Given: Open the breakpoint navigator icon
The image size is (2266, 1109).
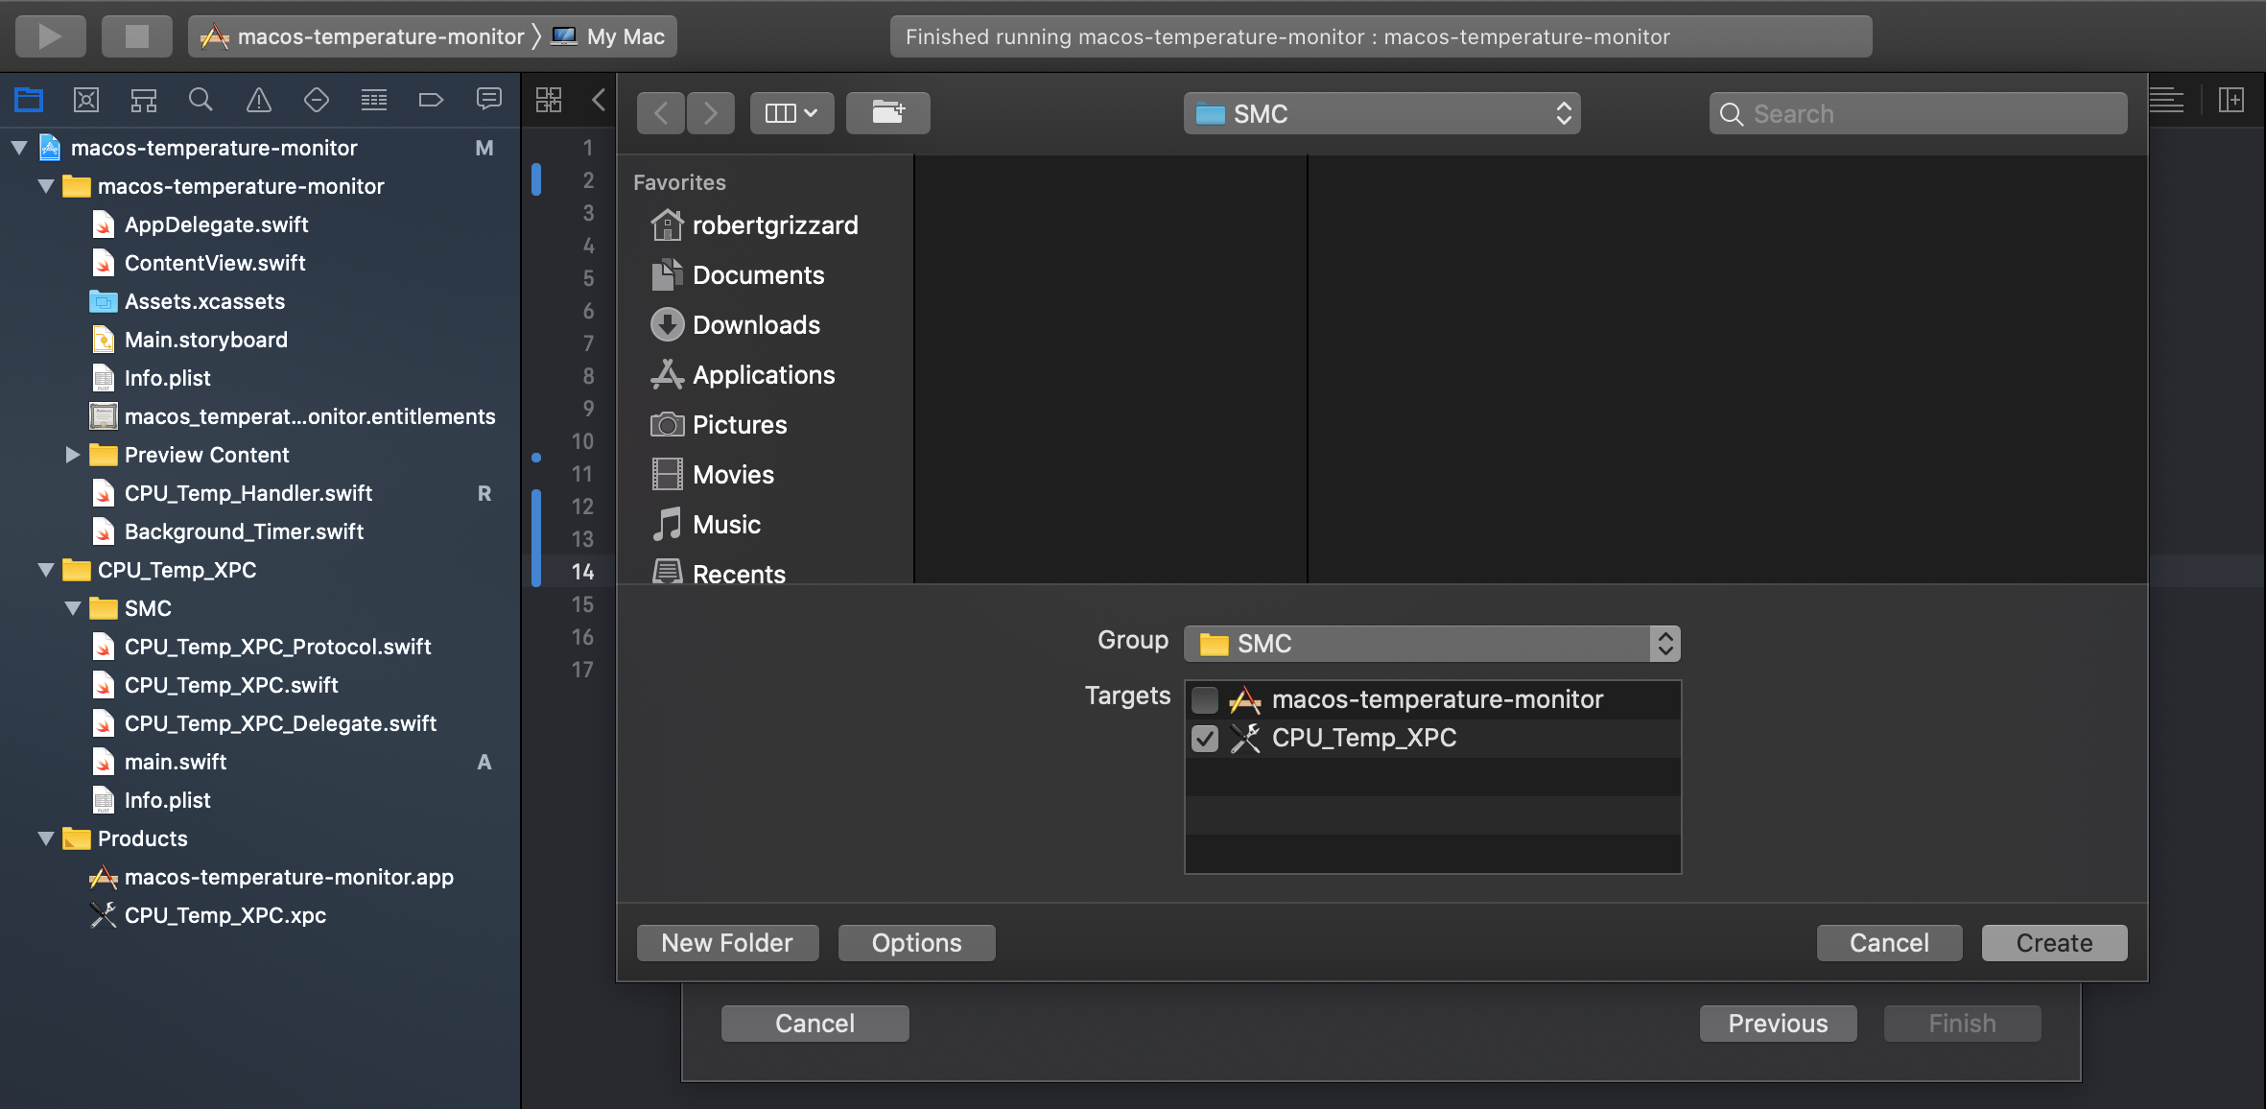Looking at the screenshot, I should (431, 99).
